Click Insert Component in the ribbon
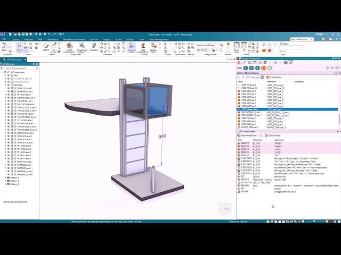The image size is (341, 255). pos(69,48)
